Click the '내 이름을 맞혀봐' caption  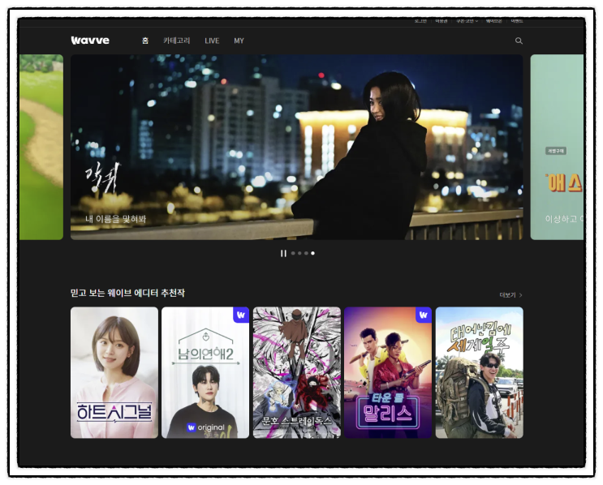[116, 220]
